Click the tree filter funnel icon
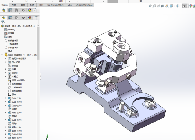This screenshot has height=140, width=195. point(3,22)
